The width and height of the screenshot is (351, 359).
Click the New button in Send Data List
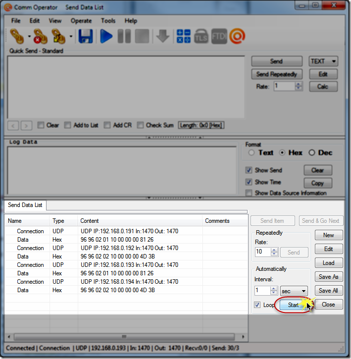[x=329, y=235]
